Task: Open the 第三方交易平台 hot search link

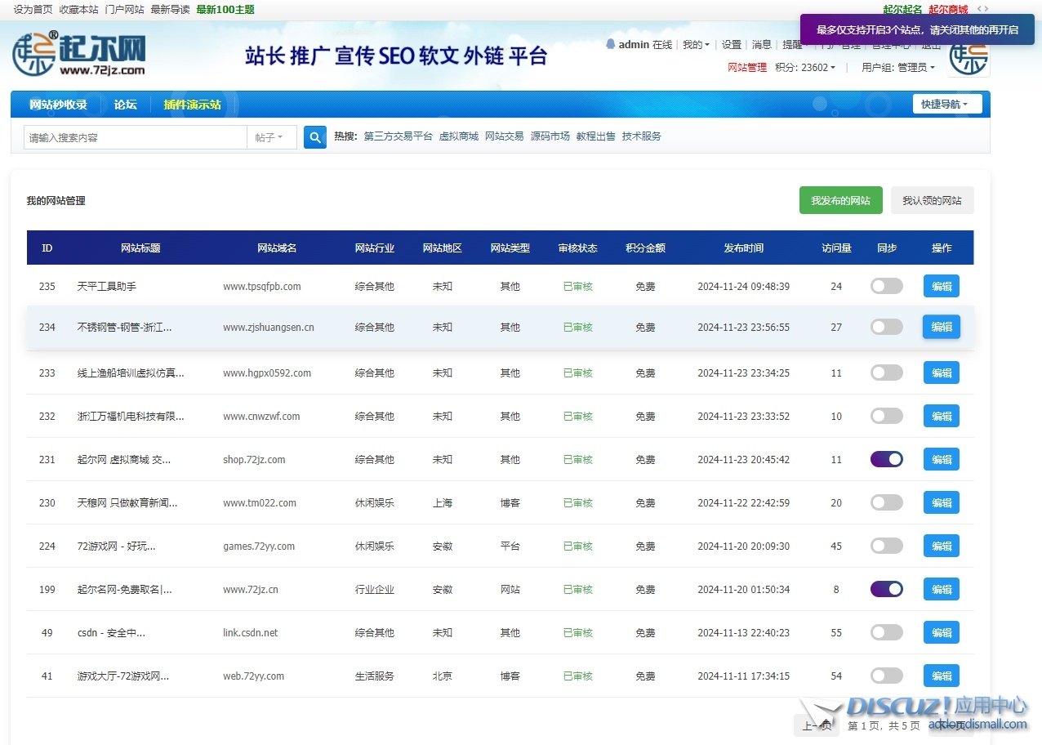Action: 398,136
